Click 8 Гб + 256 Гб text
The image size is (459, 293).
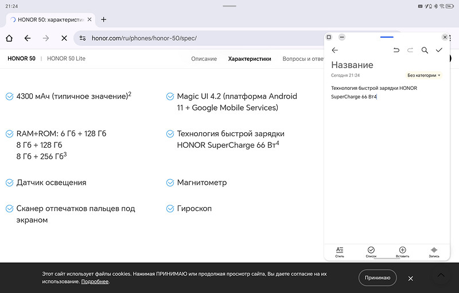coord(41,156)
